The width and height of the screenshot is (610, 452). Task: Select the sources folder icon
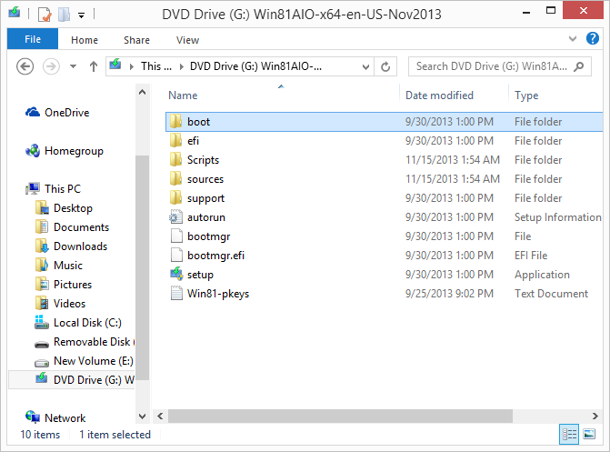(x=175, y=178)
